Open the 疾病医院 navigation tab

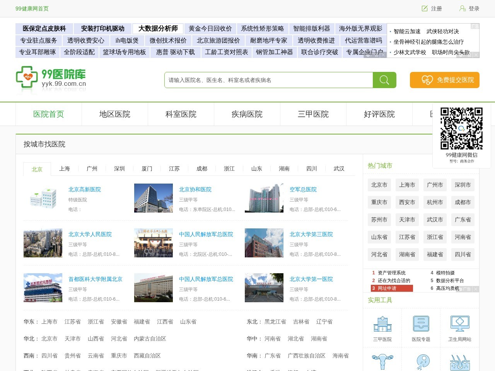[247, 114]
